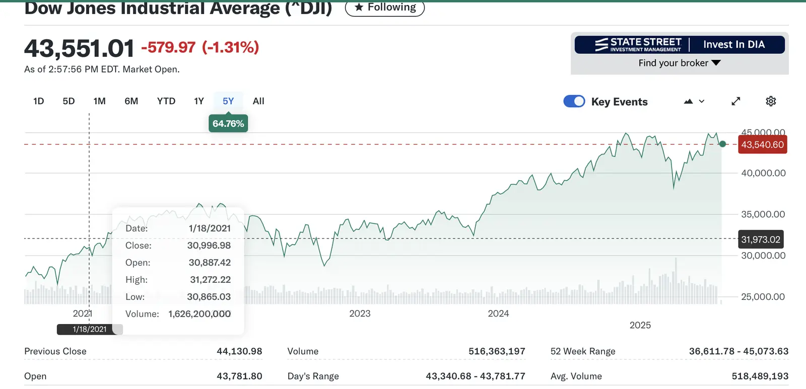The image size is (806, 389).
Task: Expand chart to full screen
Action: (736, 101)
